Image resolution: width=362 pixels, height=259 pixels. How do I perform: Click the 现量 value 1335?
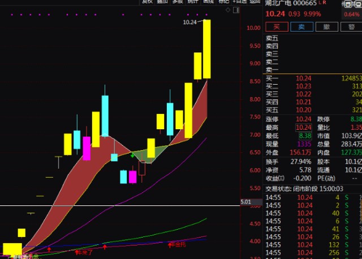(304, 144)
